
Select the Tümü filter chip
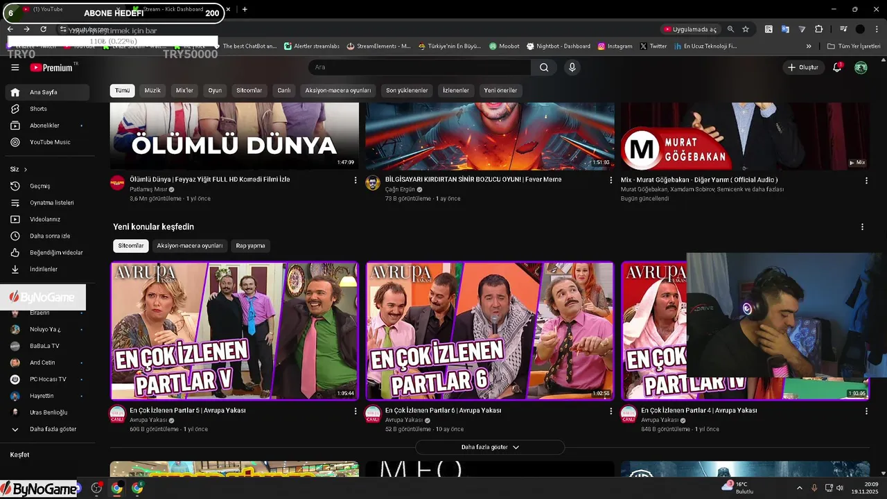(122, 91)
